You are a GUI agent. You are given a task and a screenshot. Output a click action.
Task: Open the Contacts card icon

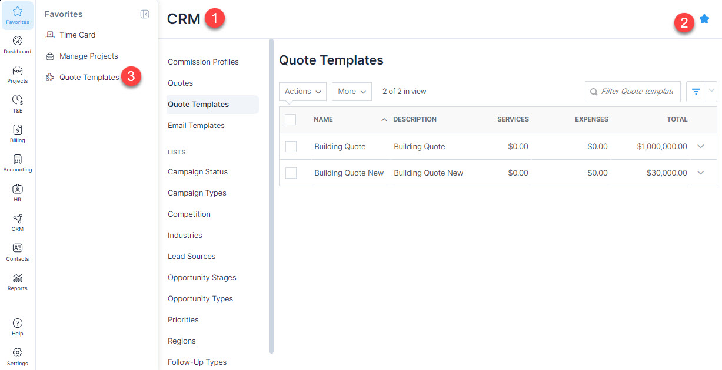(18, 248)
